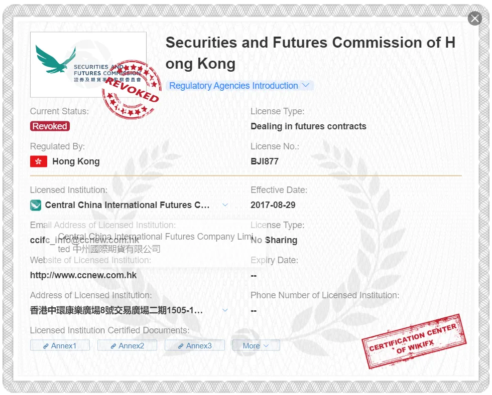Open the Annex3 certified document
The width and height of the screenshot is (492, 395).
[195, 345]
